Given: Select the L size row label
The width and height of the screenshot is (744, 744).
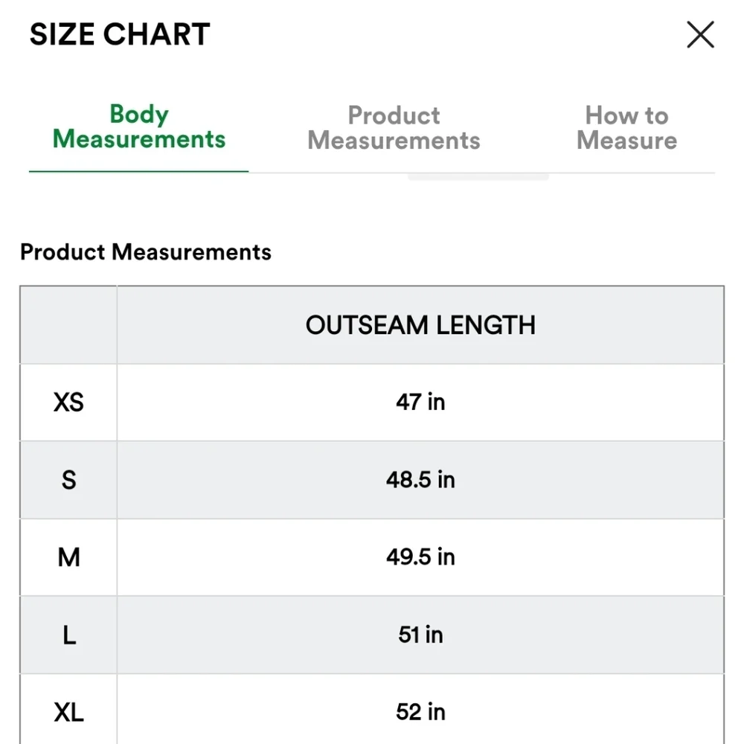Looking at the screenshot, I should [x=68, y=635].
